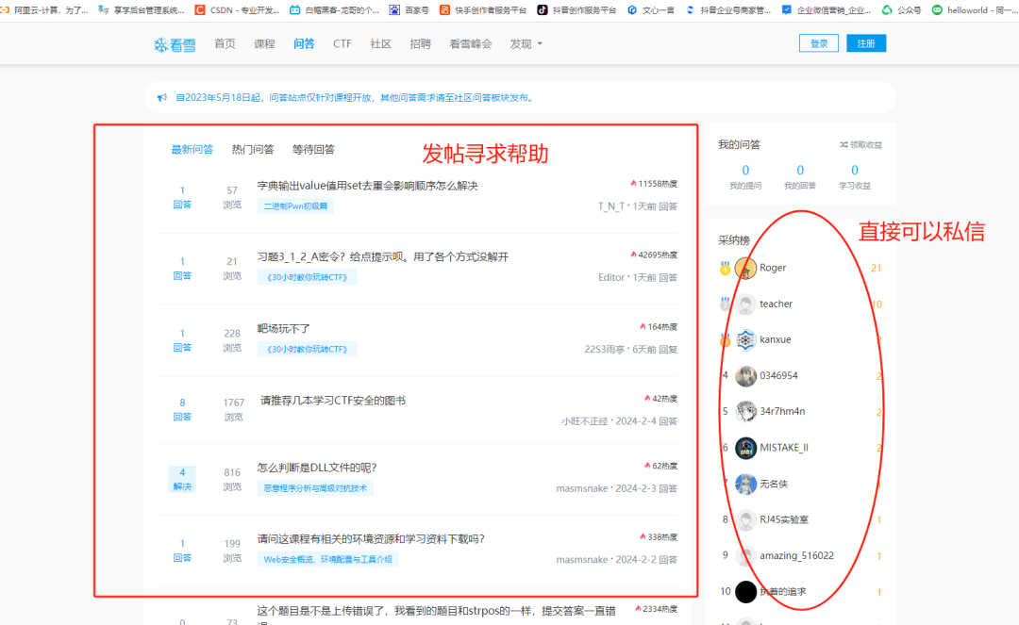The width and height of the screenshot is (1019, 625).
Task: Click teacher's avatar in 采纳榜
Action: click(x=745, y=304)
